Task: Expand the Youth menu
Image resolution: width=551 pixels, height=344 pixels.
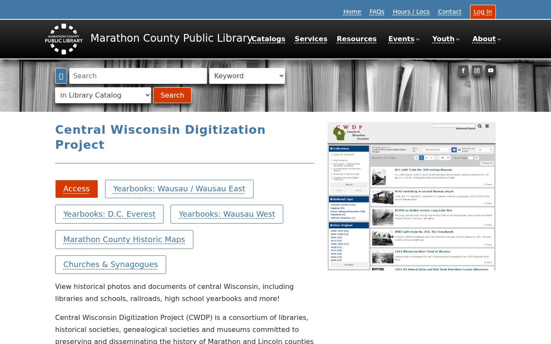Action: tap(446, 39)
